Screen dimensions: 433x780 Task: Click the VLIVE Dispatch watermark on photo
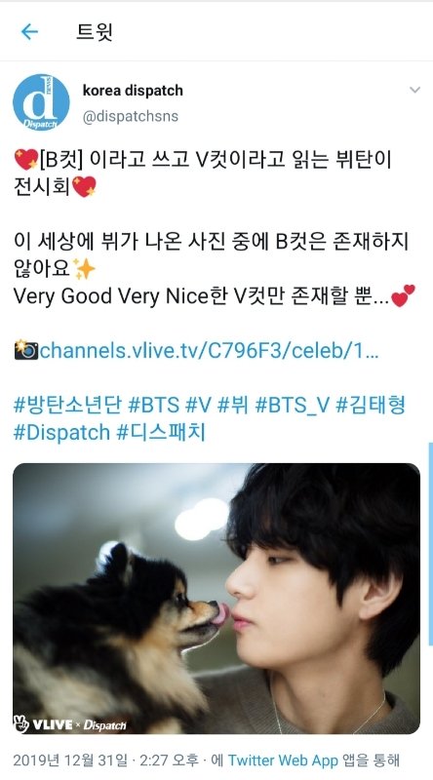(69, 723)
